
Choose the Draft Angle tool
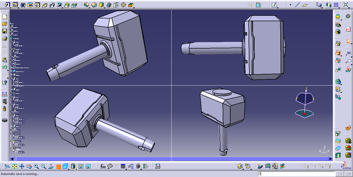coord(101,5)
